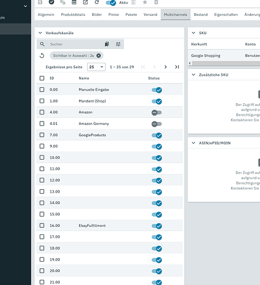The image size is (260, 285).
Task: Collapse the SKU panel
Action: click(x=193, y=33)
